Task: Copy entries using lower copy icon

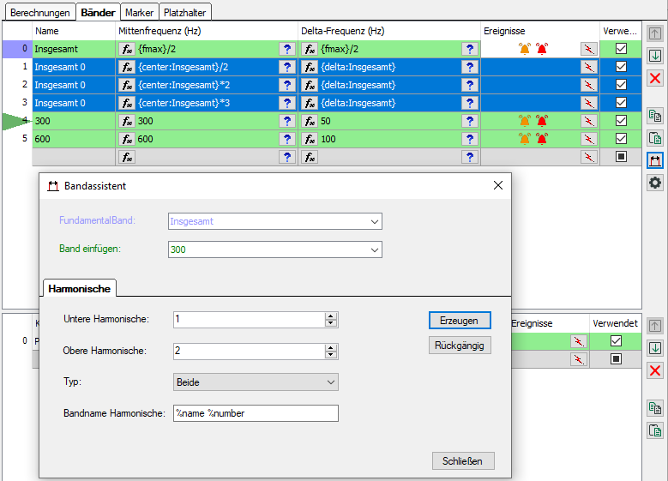Action: click(655, 408)
